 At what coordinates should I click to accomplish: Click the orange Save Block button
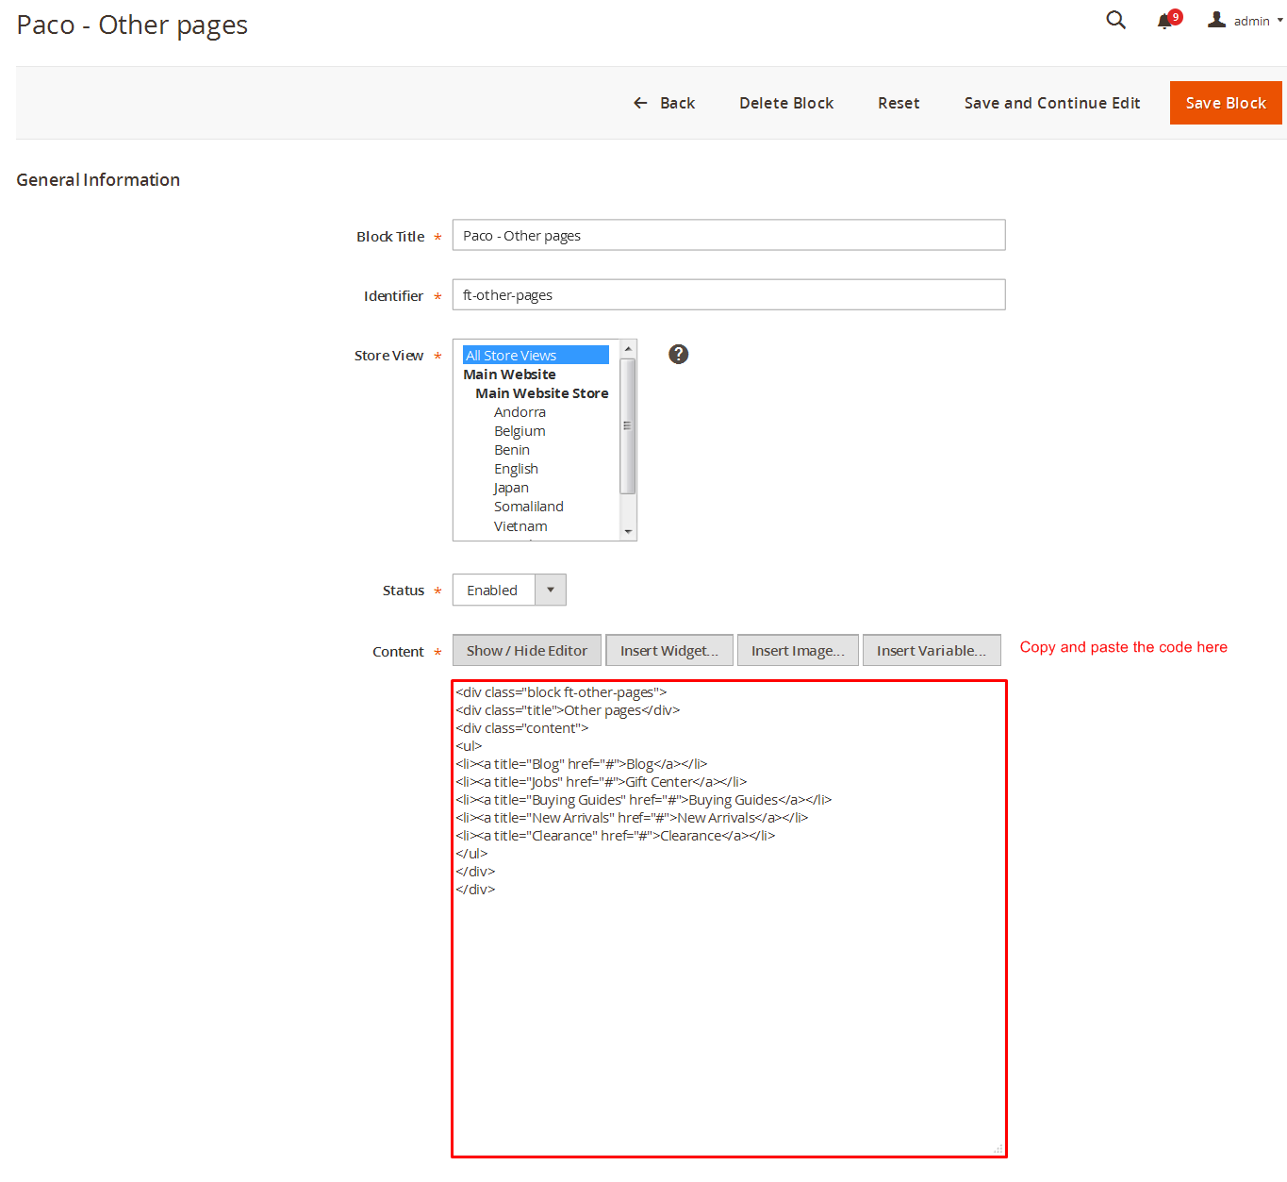[1226, 103]
